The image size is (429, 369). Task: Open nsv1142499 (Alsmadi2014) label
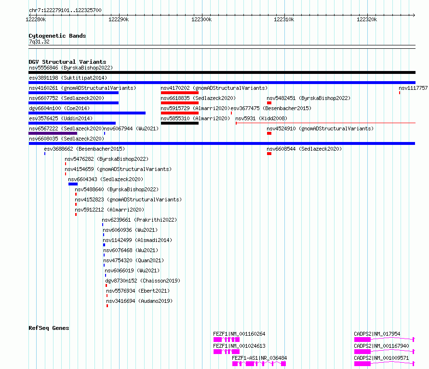(137, 240)
